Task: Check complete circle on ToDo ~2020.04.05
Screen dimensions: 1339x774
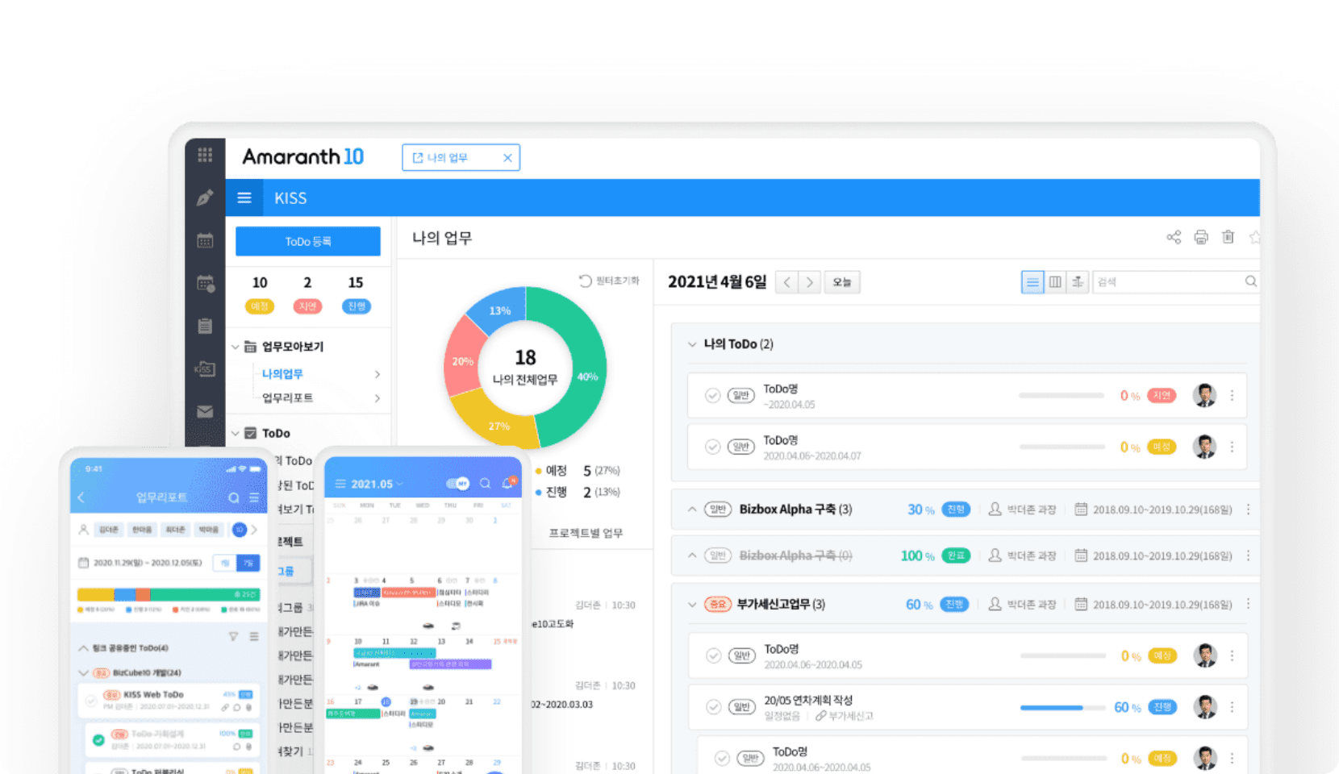Action: 712,395
